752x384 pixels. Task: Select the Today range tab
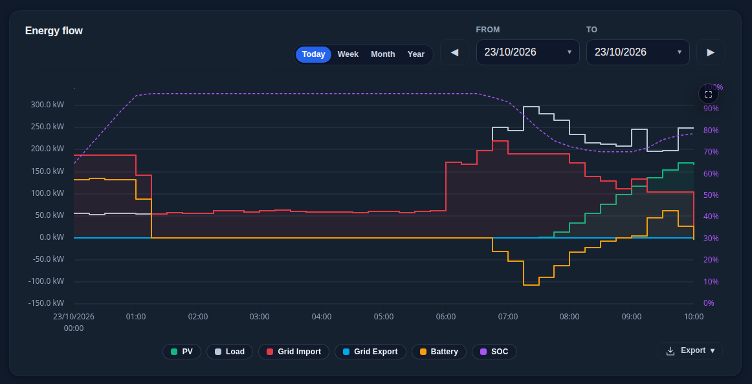(314, 54)
